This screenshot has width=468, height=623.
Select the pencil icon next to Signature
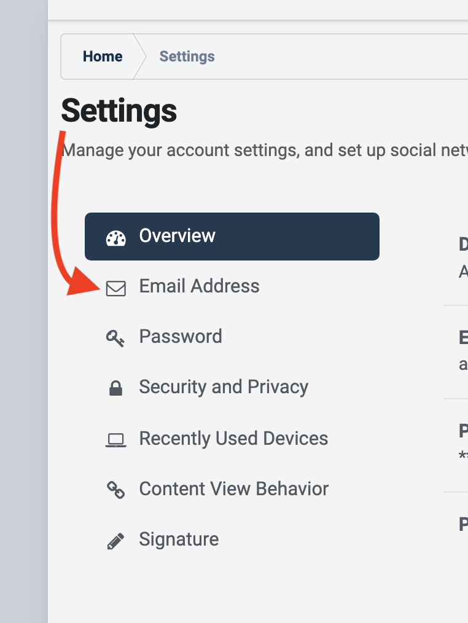coord(116,539)
